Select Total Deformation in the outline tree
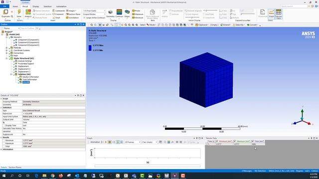319x179 pixels. click(x=30, y=80)
